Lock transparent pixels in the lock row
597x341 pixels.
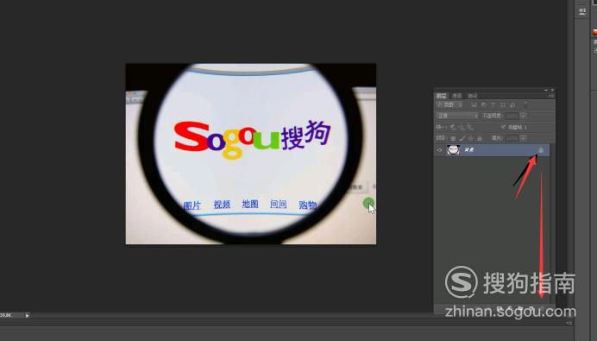pyautogui.click(x=453, y=138)
